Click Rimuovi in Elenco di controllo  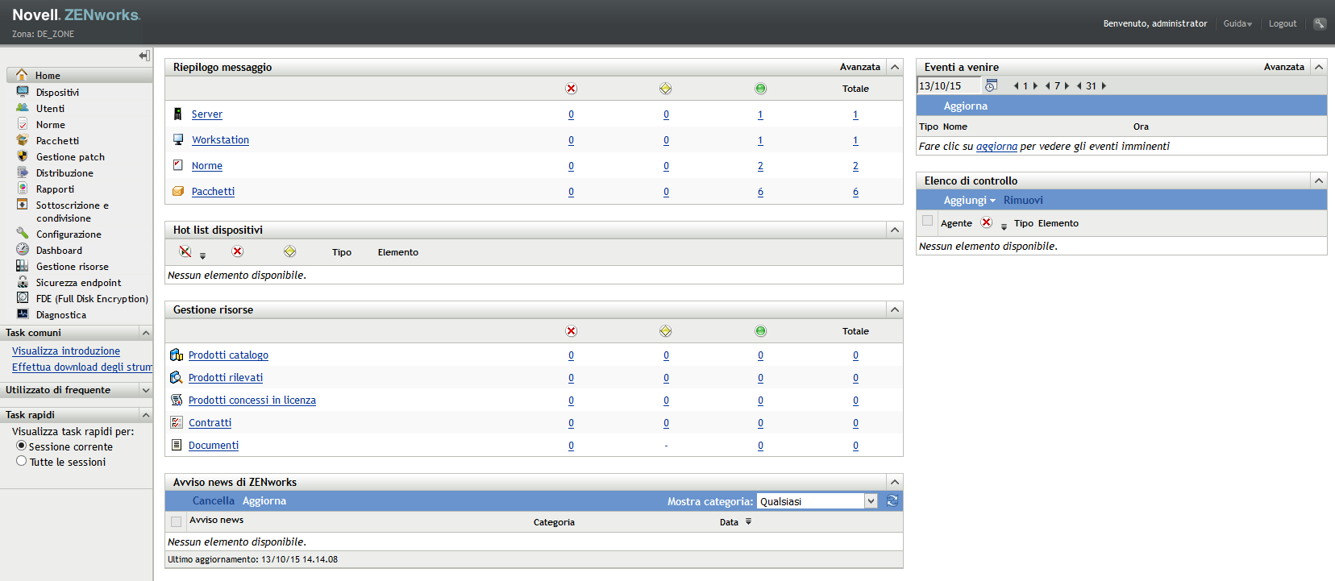[1023, 200]
